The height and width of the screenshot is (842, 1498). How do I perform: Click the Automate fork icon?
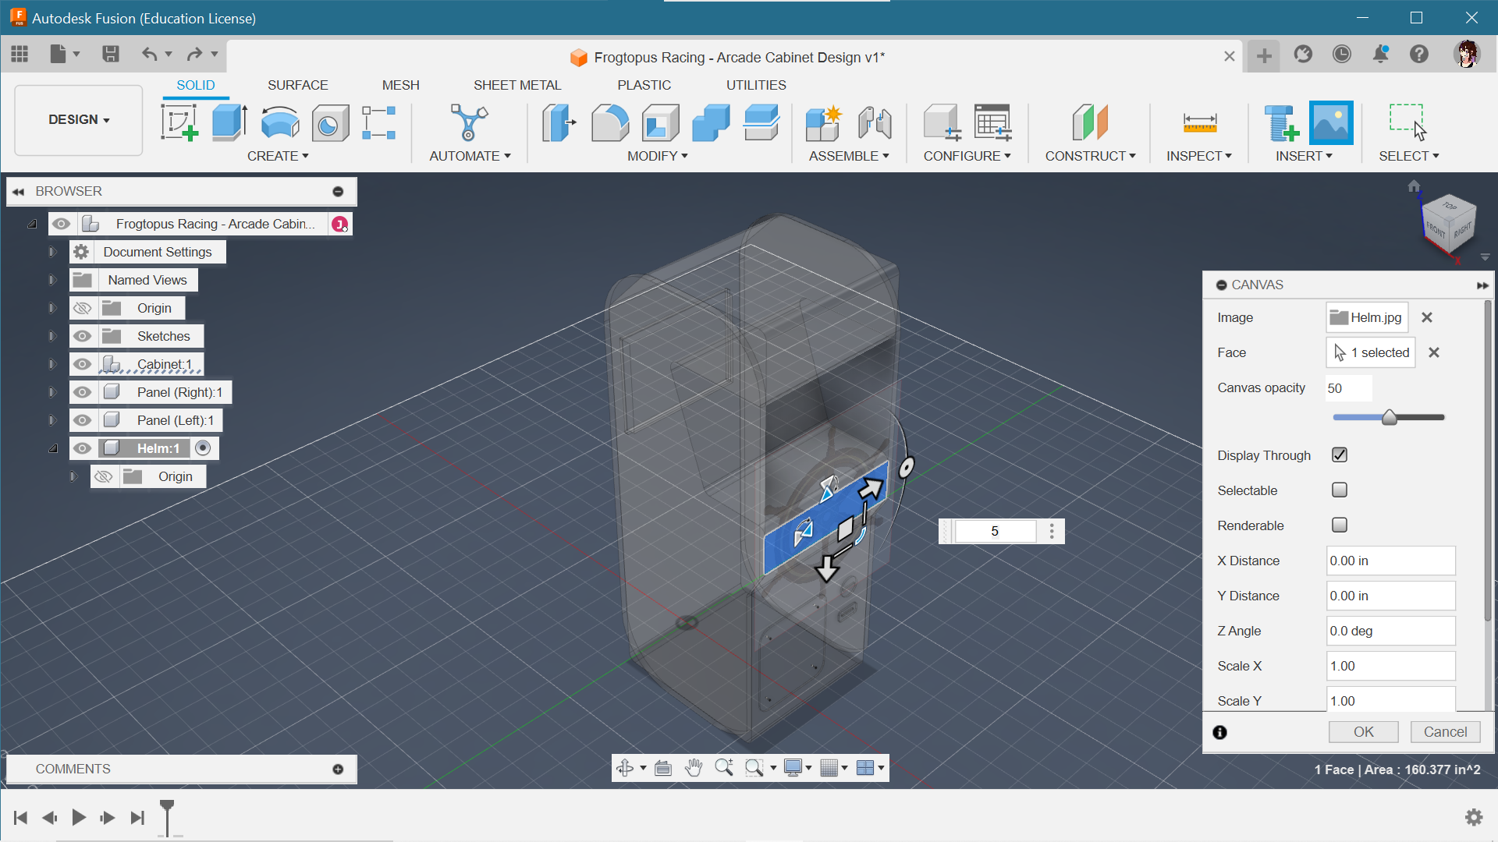point(469,123)
